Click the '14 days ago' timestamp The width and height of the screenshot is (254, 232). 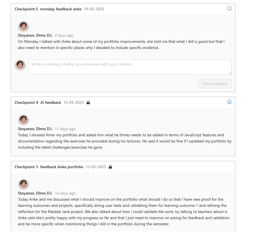[65, 193]
